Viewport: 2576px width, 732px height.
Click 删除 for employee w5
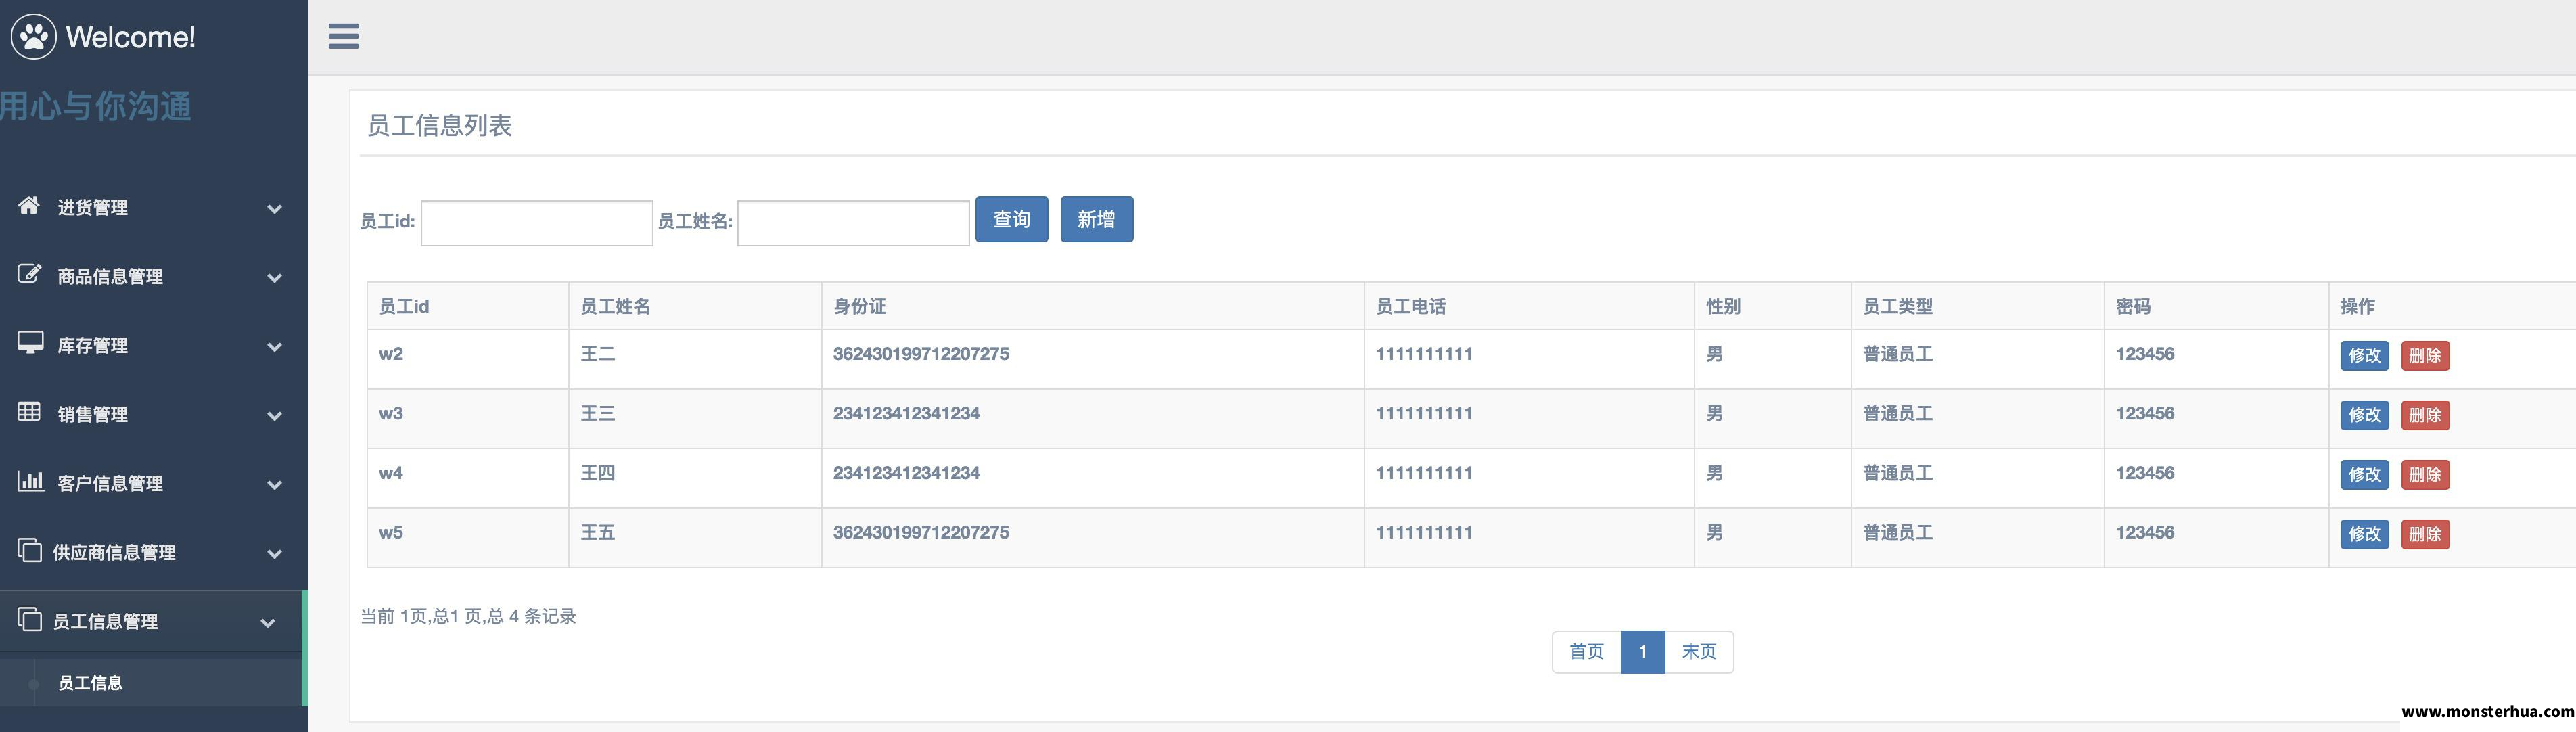2425,534
